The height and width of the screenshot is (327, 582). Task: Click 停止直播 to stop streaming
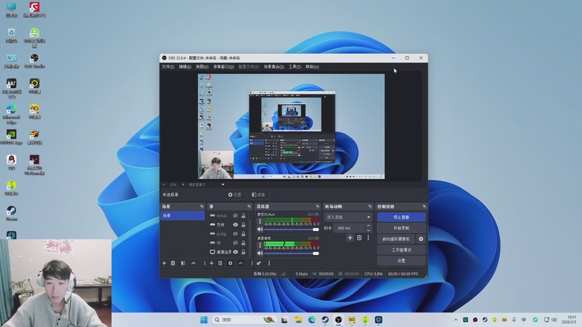tap(402, 217)
